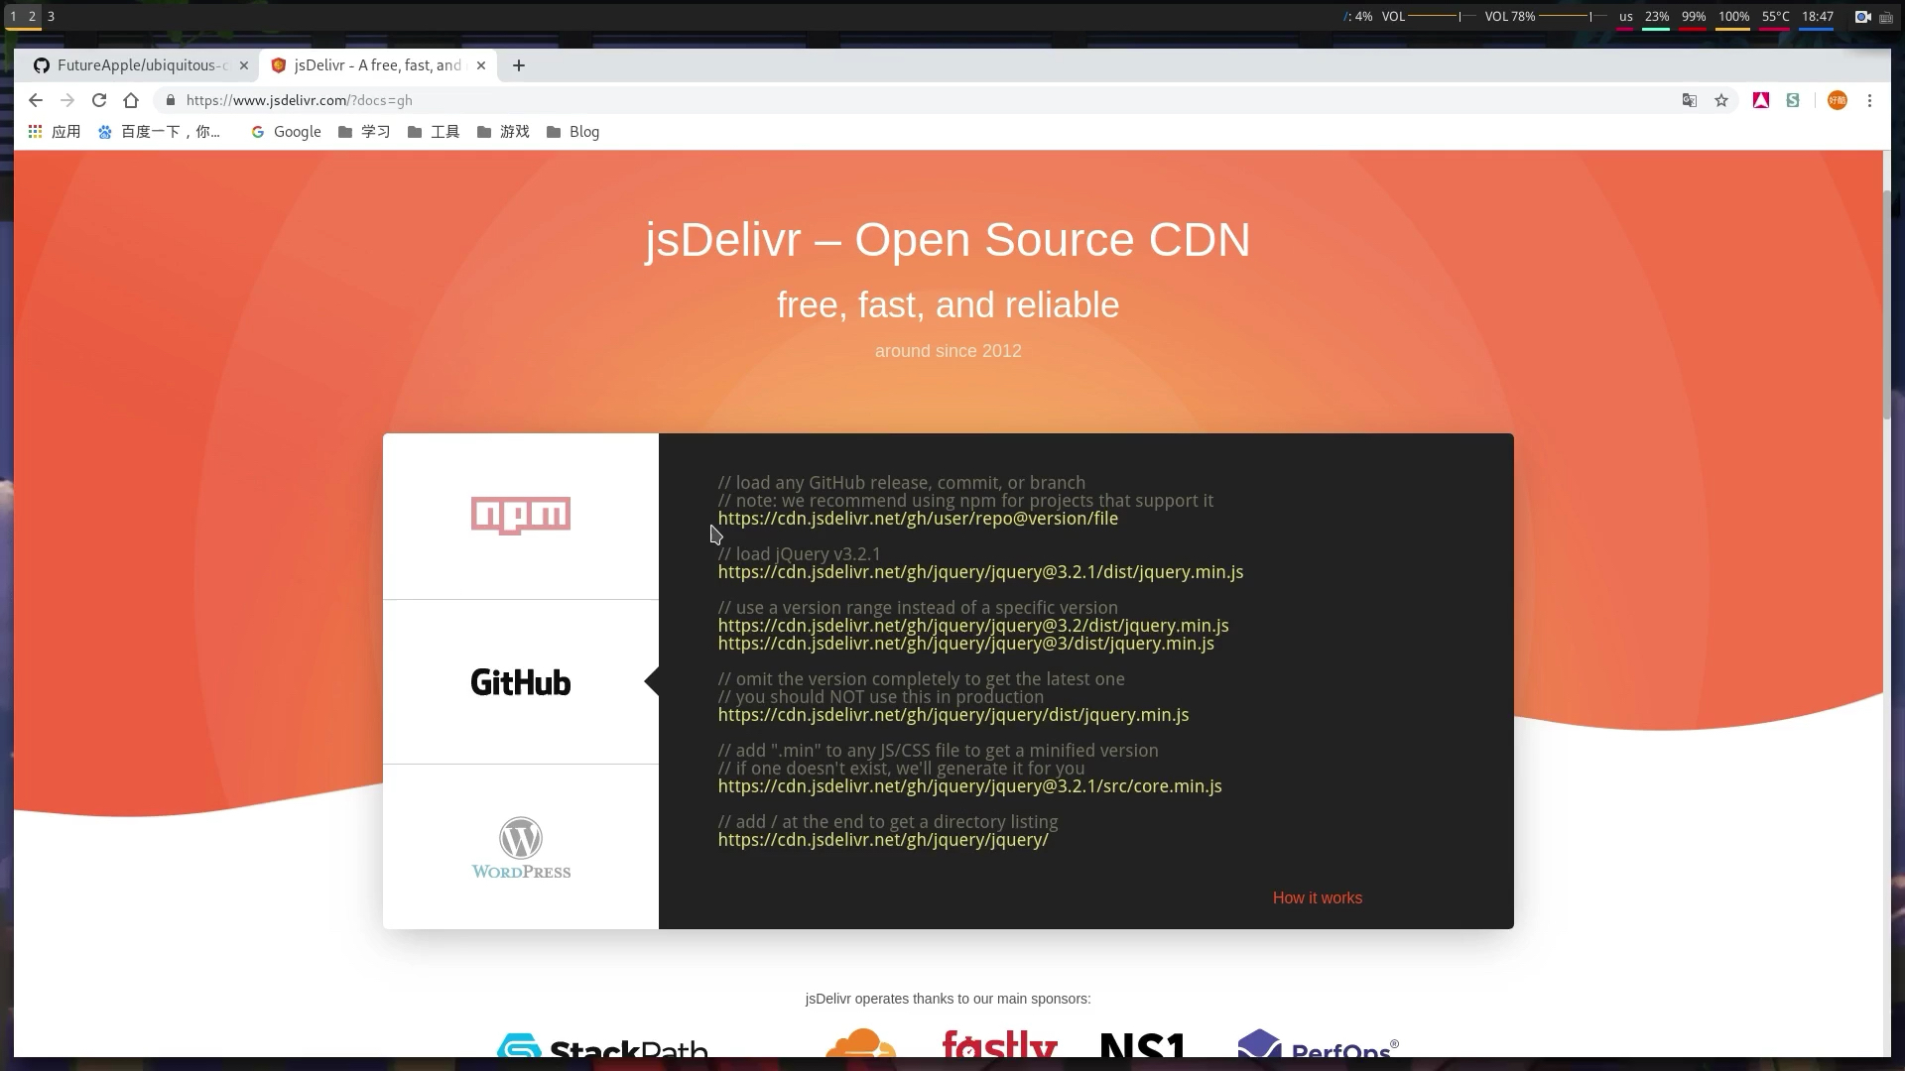Screen dimensions: 1905x1071
Task: Click the StackPath sponsor logo
Action: click(x=602, y=1045)
